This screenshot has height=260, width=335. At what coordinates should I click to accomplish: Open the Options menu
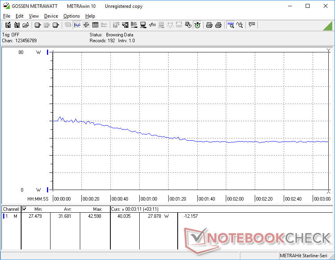[72, 16]
